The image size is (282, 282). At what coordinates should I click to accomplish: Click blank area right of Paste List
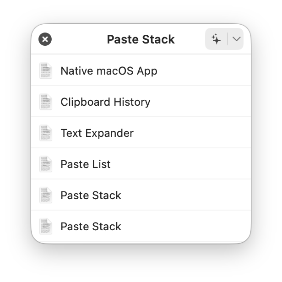(183, 164)
